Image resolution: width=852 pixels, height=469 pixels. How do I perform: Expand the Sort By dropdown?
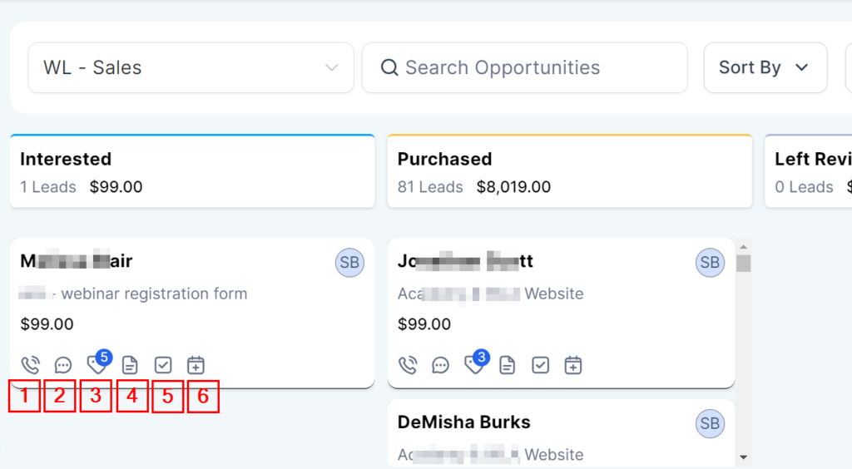(x=765, y=67)
